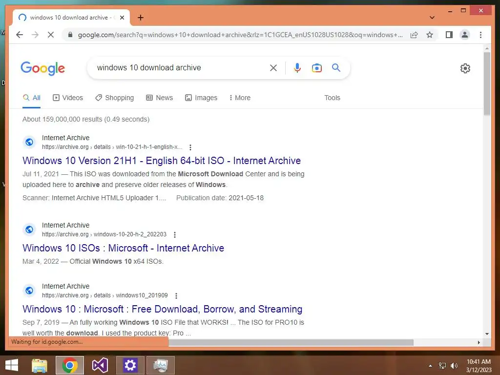Viewport: 500px width, 375px height.
Task: Expand the More search categories
Action: [240, 98]
